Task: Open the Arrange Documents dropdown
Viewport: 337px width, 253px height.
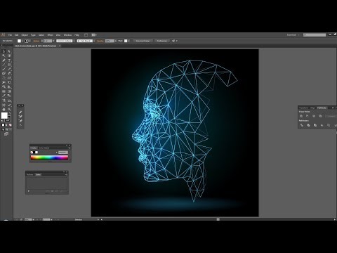Action: 94,35
